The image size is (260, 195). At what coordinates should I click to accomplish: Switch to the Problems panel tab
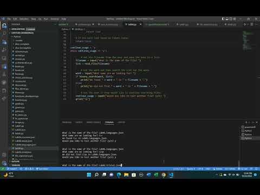[67, 122]
